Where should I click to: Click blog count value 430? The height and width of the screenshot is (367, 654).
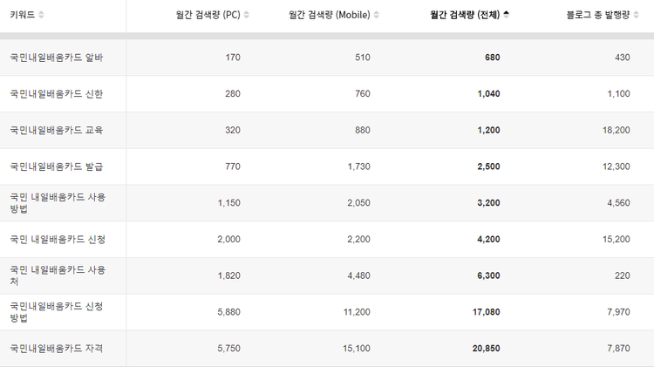tap(623, 58)
